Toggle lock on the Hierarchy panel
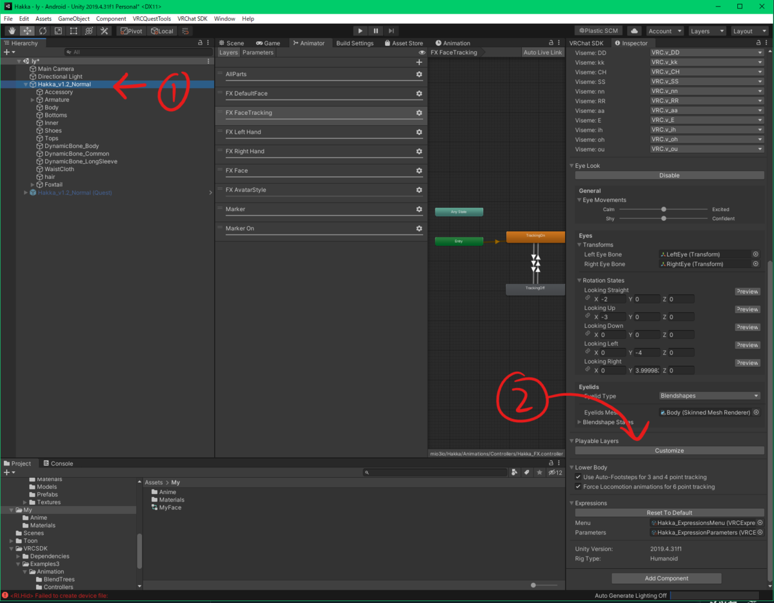 (x=200, y=43)
